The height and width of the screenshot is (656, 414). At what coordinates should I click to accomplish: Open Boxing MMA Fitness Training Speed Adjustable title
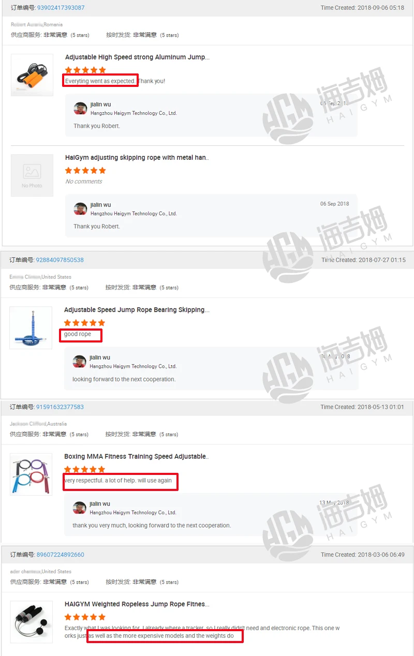136,457
